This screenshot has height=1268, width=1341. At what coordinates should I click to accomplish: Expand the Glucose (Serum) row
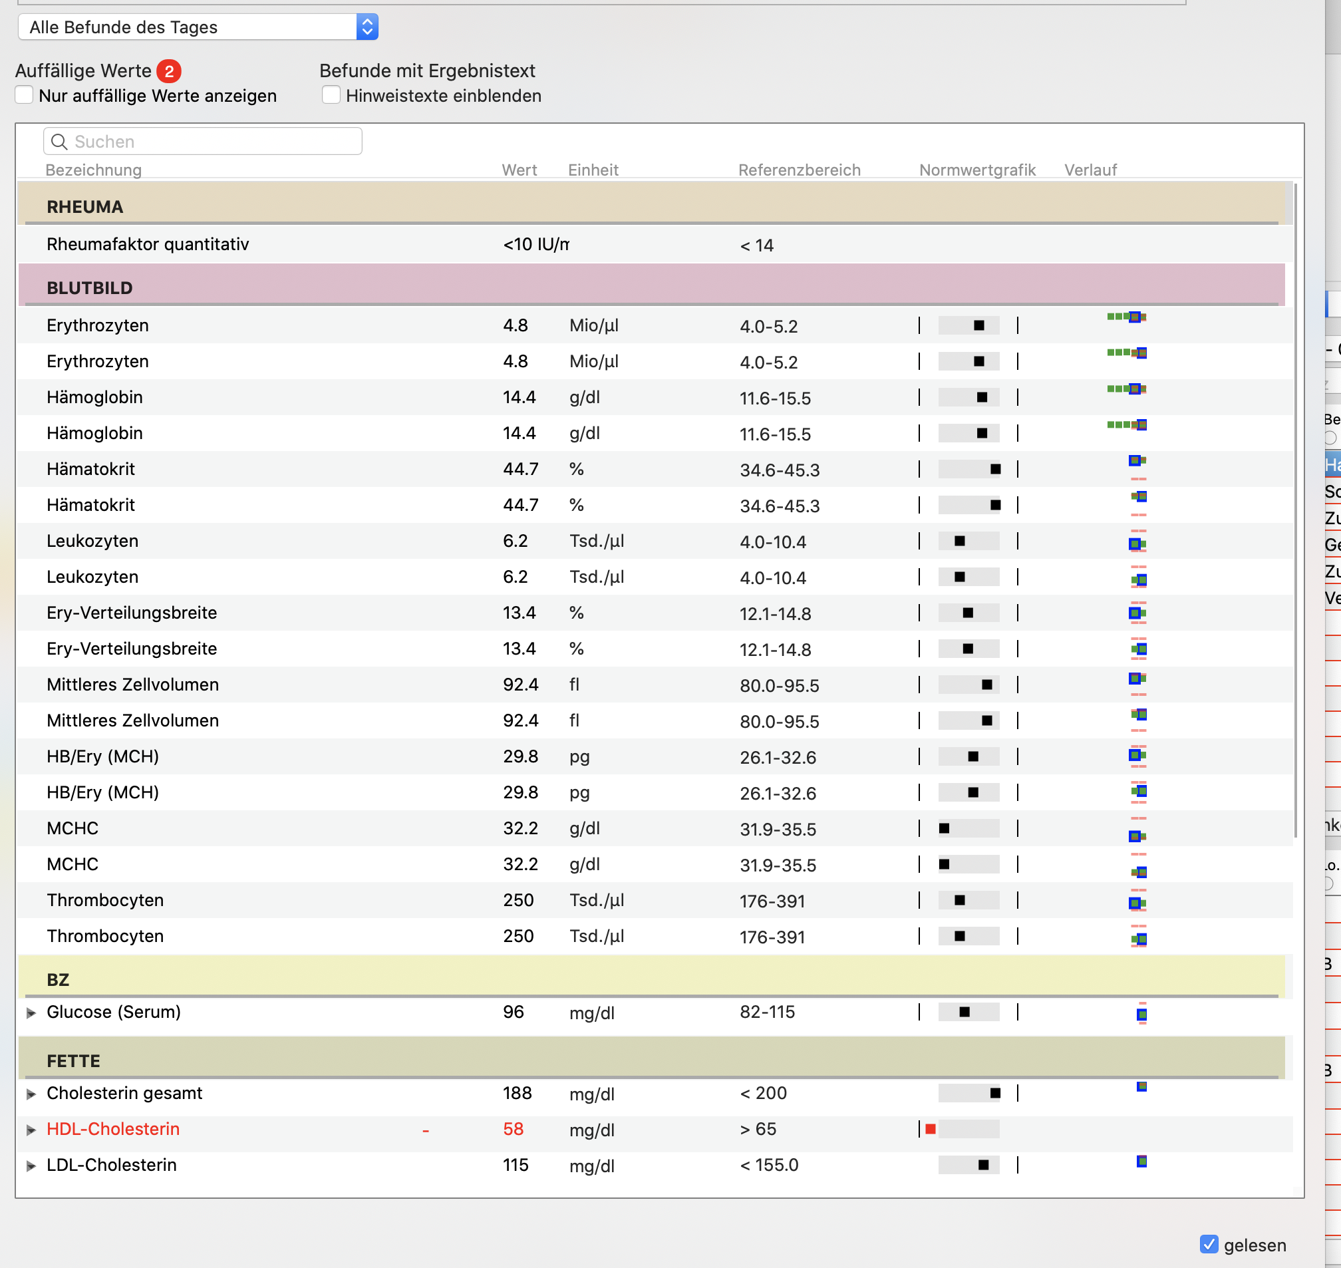31,1013
